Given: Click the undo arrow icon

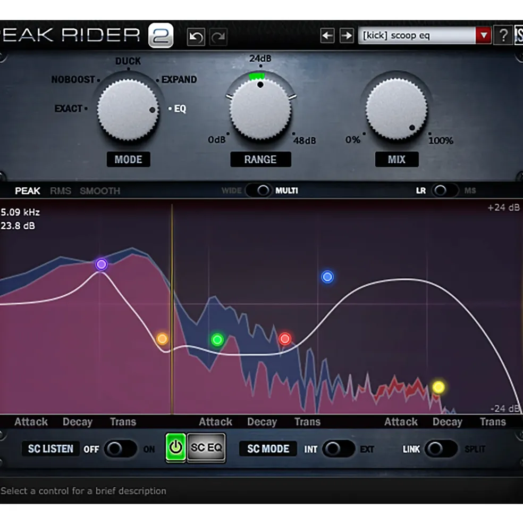Looking at the screenshot, I should click(x=196, y=36).
